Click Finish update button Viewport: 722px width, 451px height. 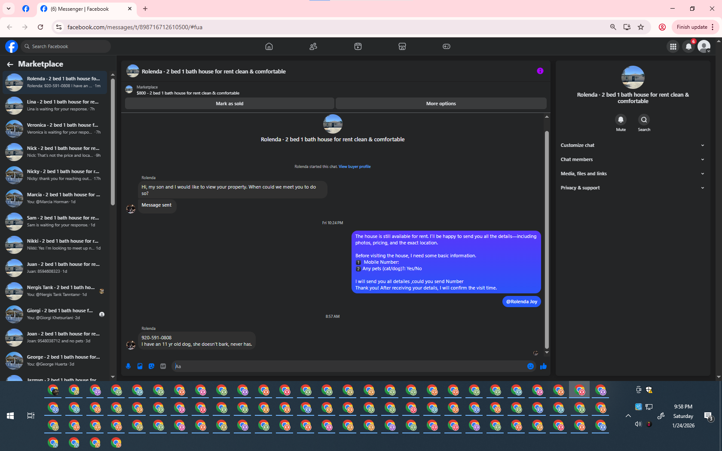[x=695, y=27]
